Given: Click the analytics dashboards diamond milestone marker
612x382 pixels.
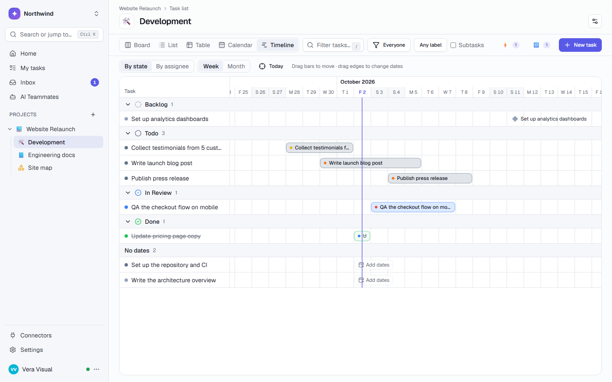Looking at the screenshot, I should coord(515,119).
